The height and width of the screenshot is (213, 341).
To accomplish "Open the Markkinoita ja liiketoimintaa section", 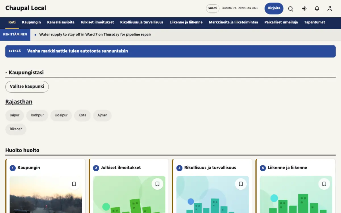I will pos(233,22).
